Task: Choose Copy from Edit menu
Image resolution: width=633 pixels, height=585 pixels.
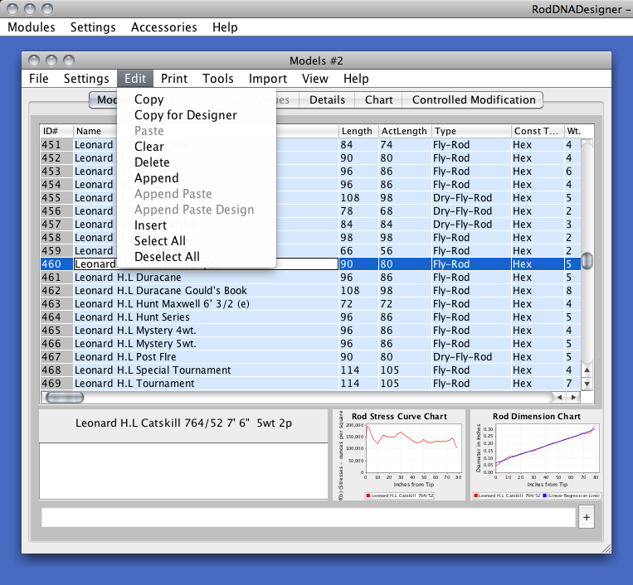Action: point(196,99)
